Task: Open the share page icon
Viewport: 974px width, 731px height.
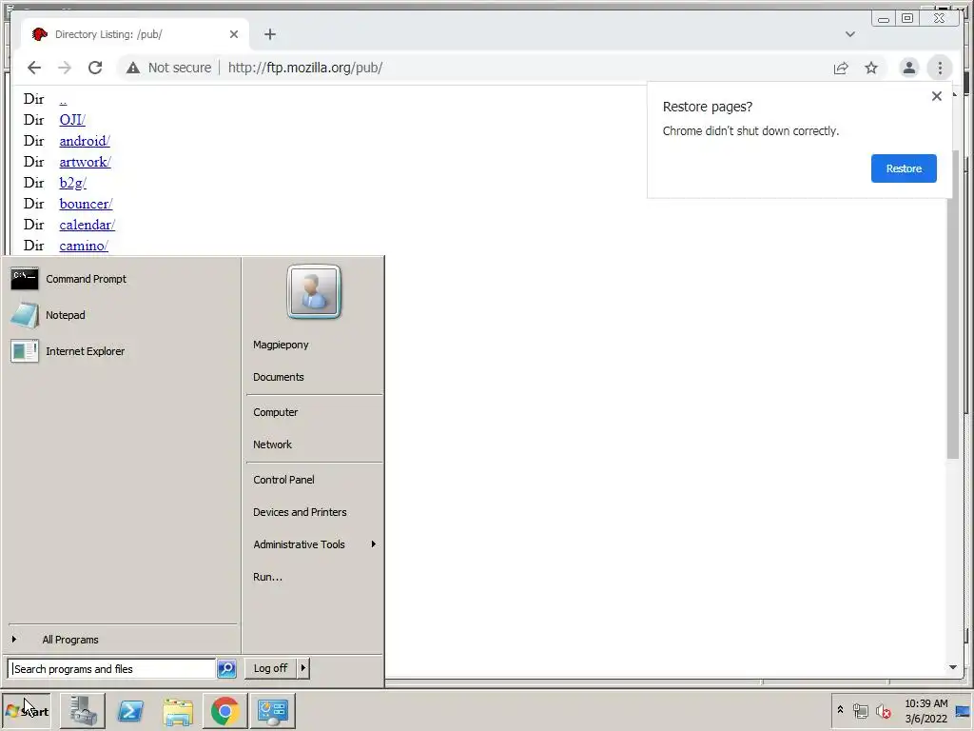Action: [x=841, y=68]
